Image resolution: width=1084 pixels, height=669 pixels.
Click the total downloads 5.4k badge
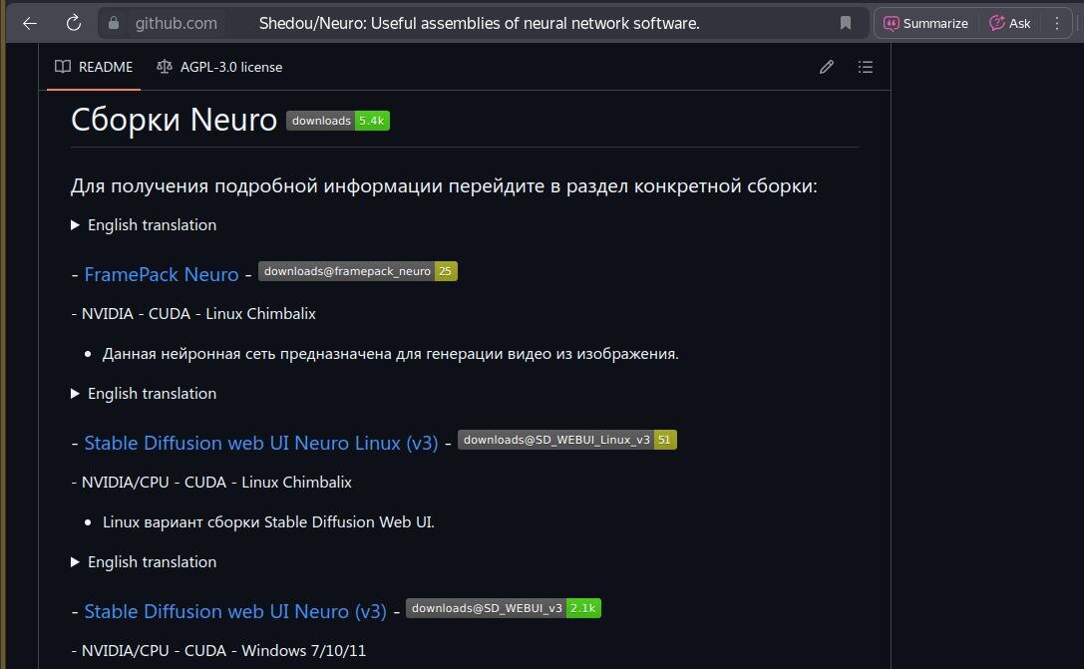(x=338, y=121)
